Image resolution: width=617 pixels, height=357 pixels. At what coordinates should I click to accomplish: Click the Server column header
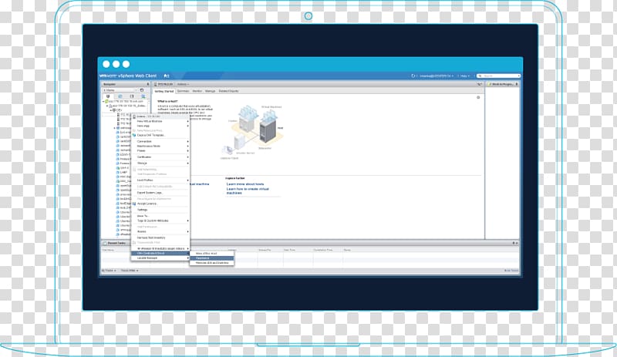point(347,250)
